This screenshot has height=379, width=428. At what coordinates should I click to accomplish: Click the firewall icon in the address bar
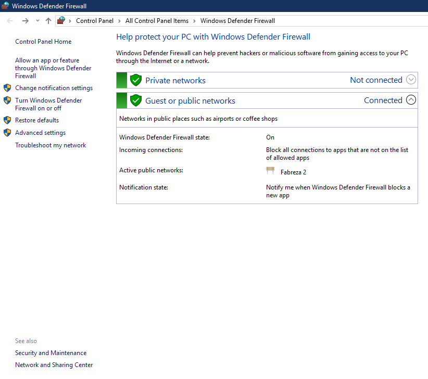pyautogui.click(x=61, y=20)
